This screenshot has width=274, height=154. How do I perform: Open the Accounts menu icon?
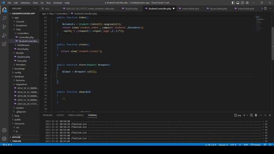4,130
